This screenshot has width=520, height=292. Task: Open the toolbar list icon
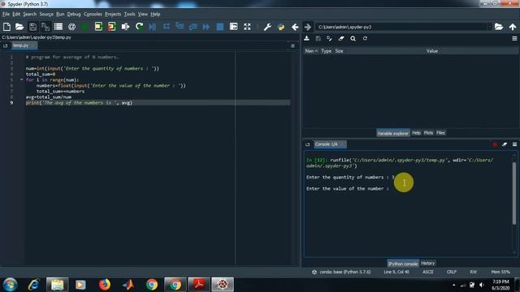[58, 27]
